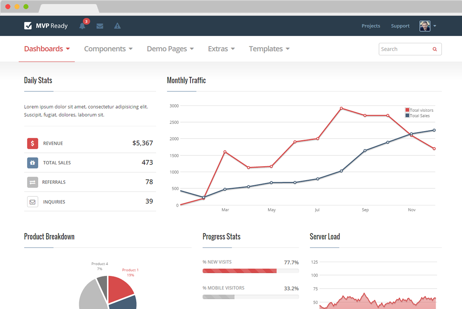
Task: Click the Demo Pages dropdown caret
Action: coord(192,49)
